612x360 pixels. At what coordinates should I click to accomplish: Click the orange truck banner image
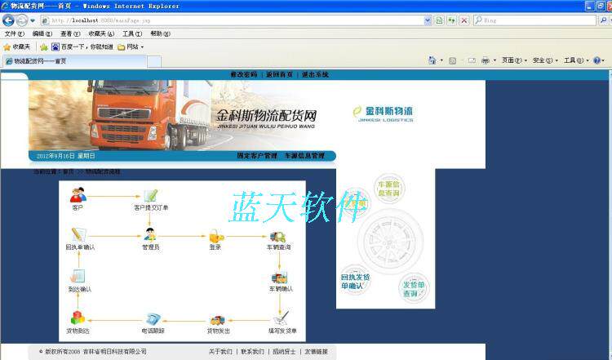[182, 116]
